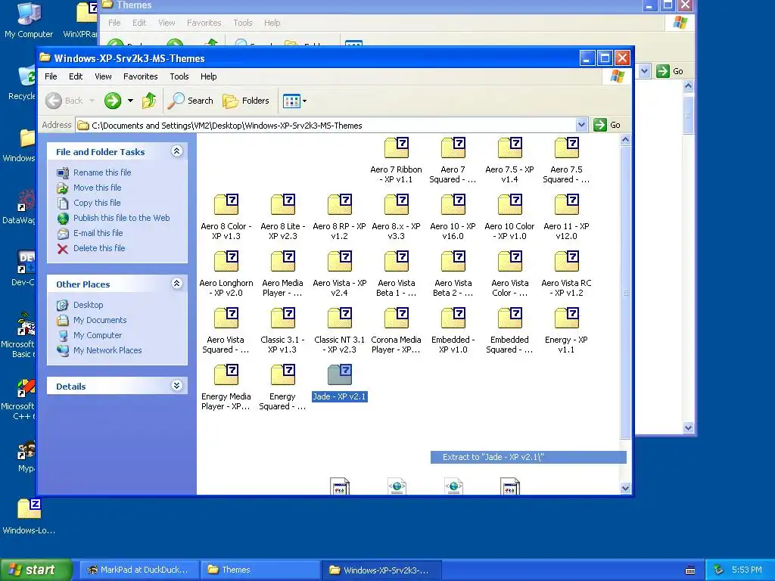The image size is (775, 581).
Task: Open the Help menu
Action: [209, 76]
